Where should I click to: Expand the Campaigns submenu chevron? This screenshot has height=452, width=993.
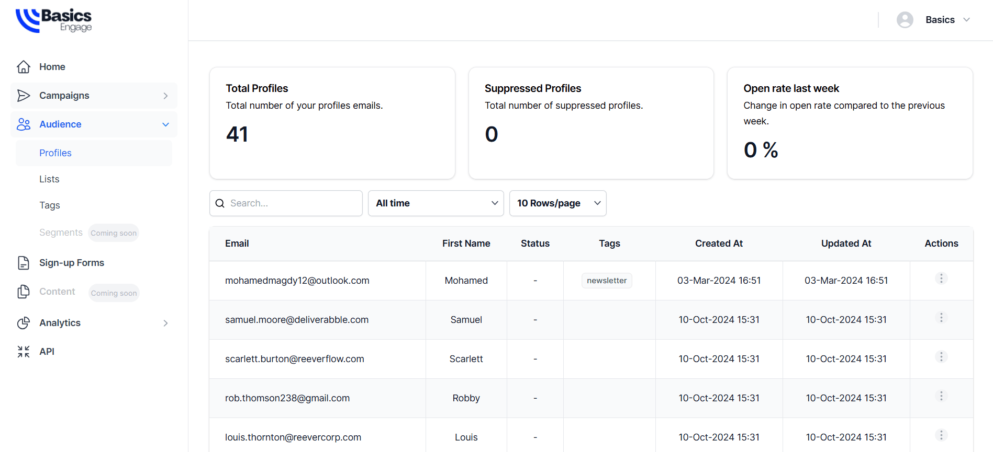(x=165, y=96)
